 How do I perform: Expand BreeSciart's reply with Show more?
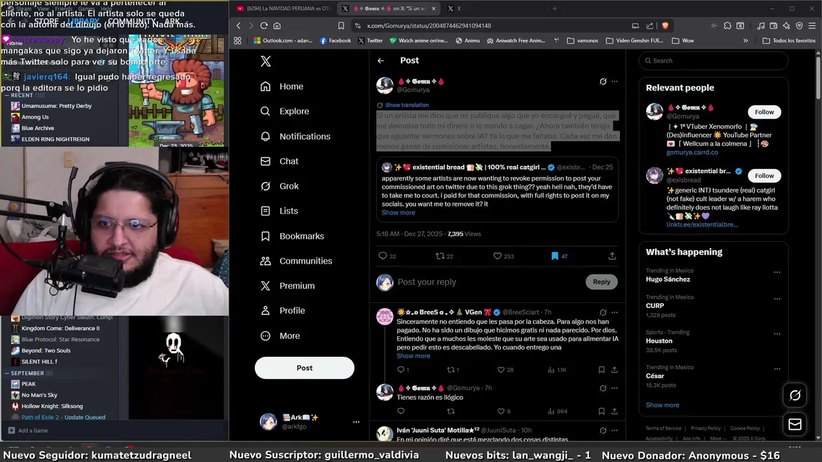pyautogui.click(x=413, y=355)
